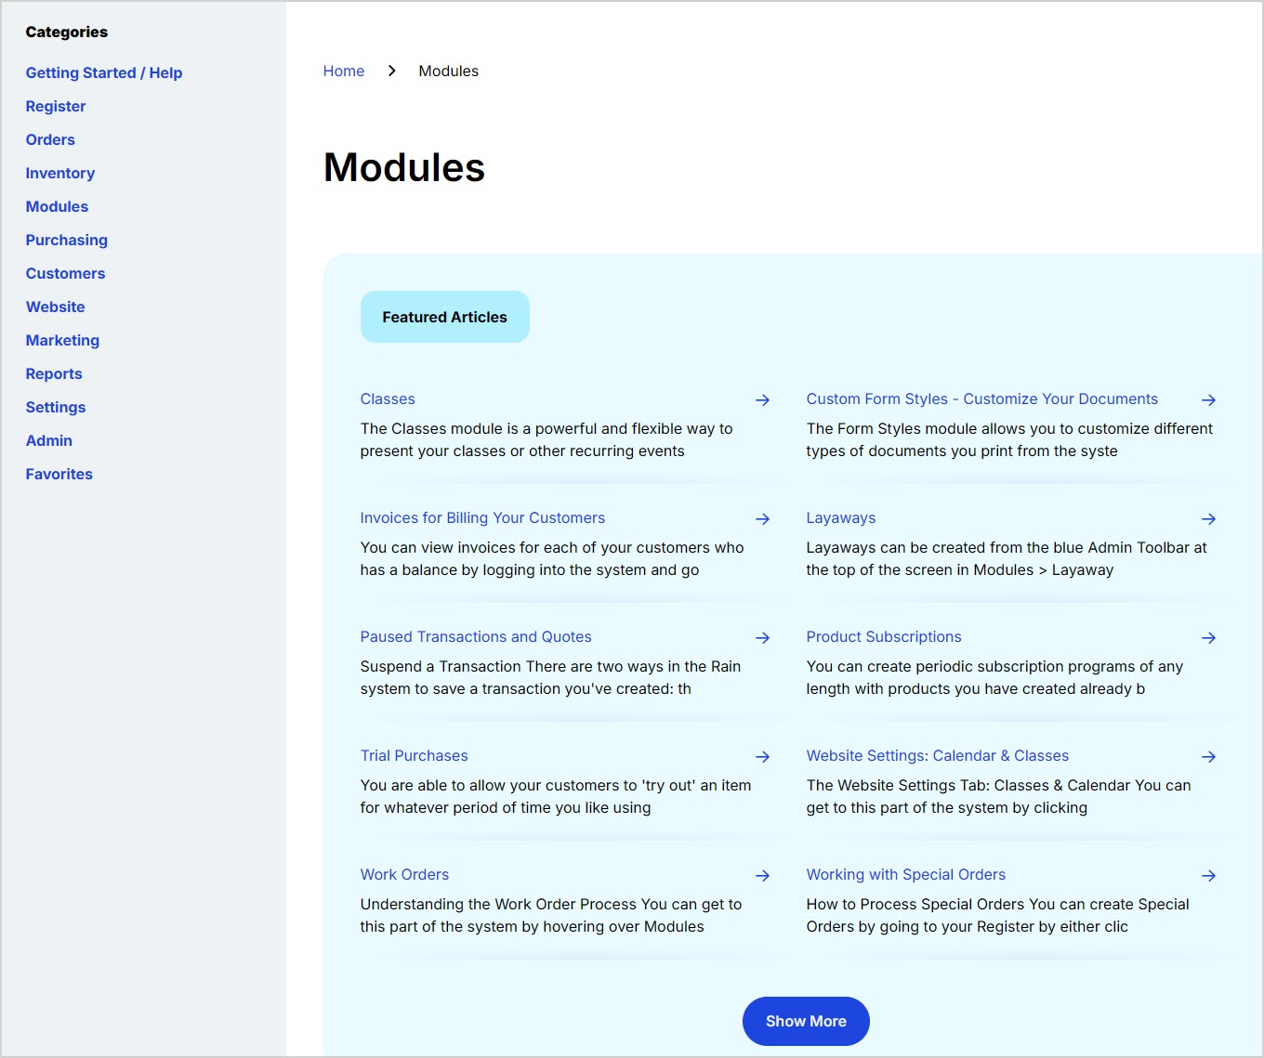Click the breadcrumb chevron after Home
1264x1058 pixels.
391,71
